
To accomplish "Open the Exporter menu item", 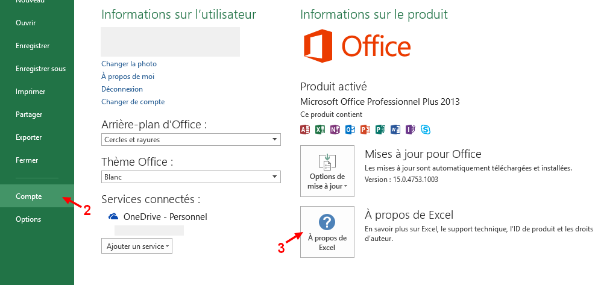I will click(x=29, y=137).
